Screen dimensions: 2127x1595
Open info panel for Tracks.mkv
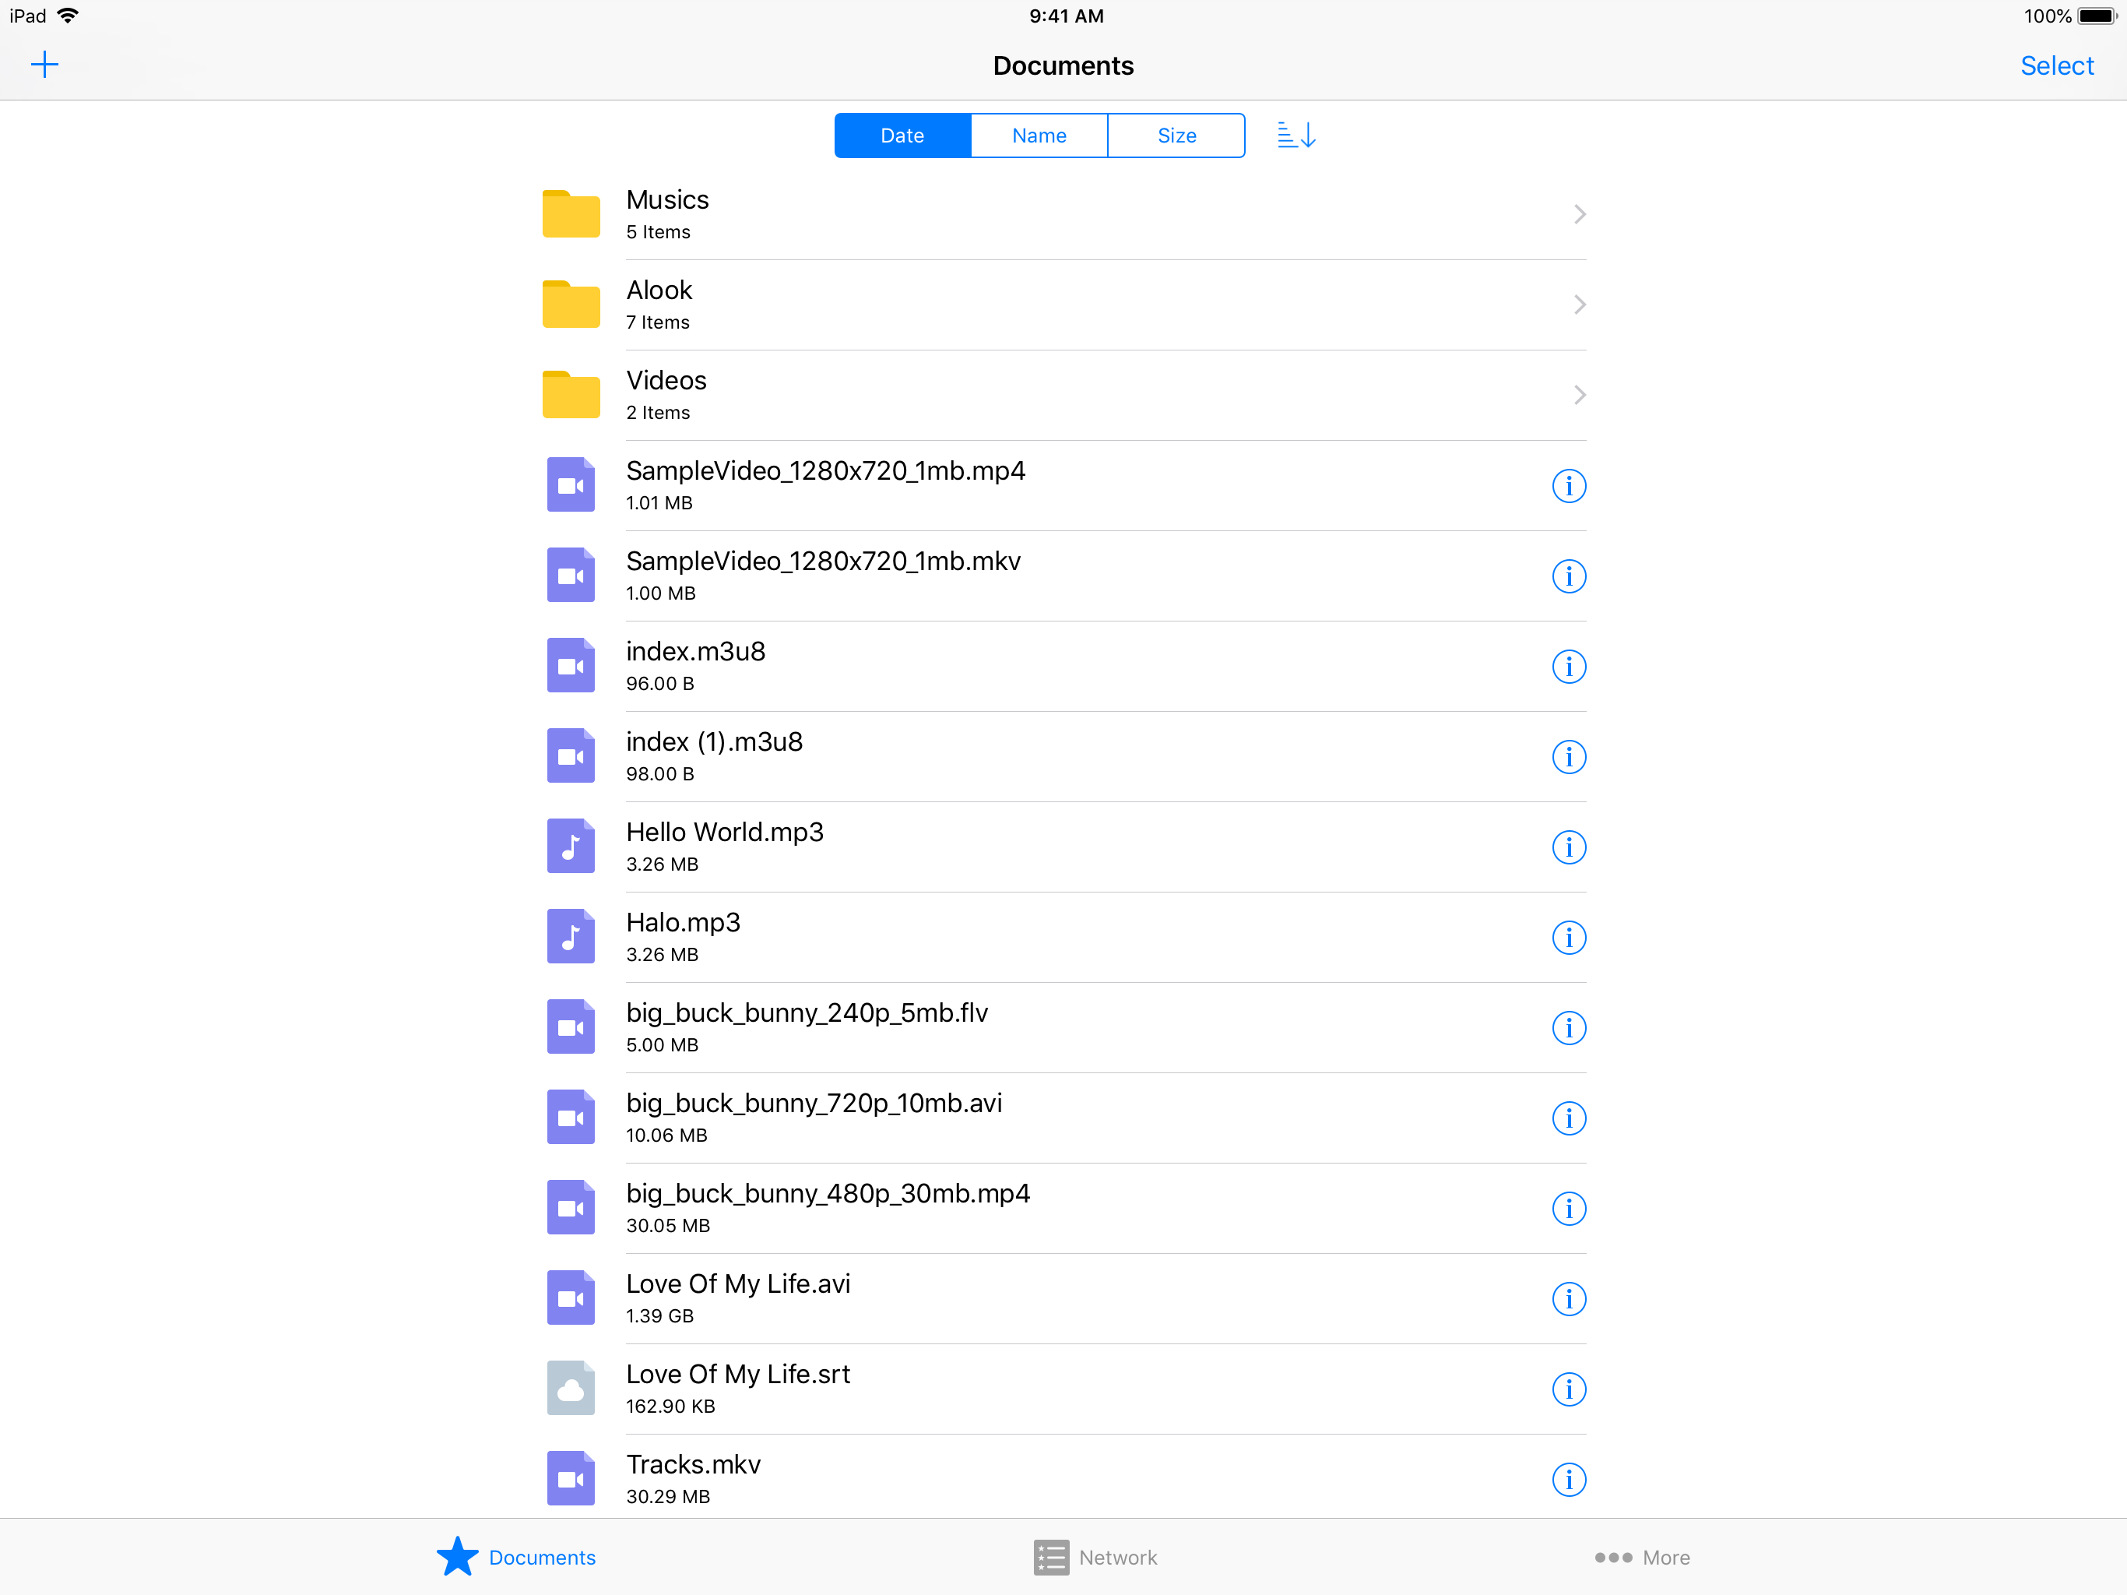(x=1568, y=1480)
